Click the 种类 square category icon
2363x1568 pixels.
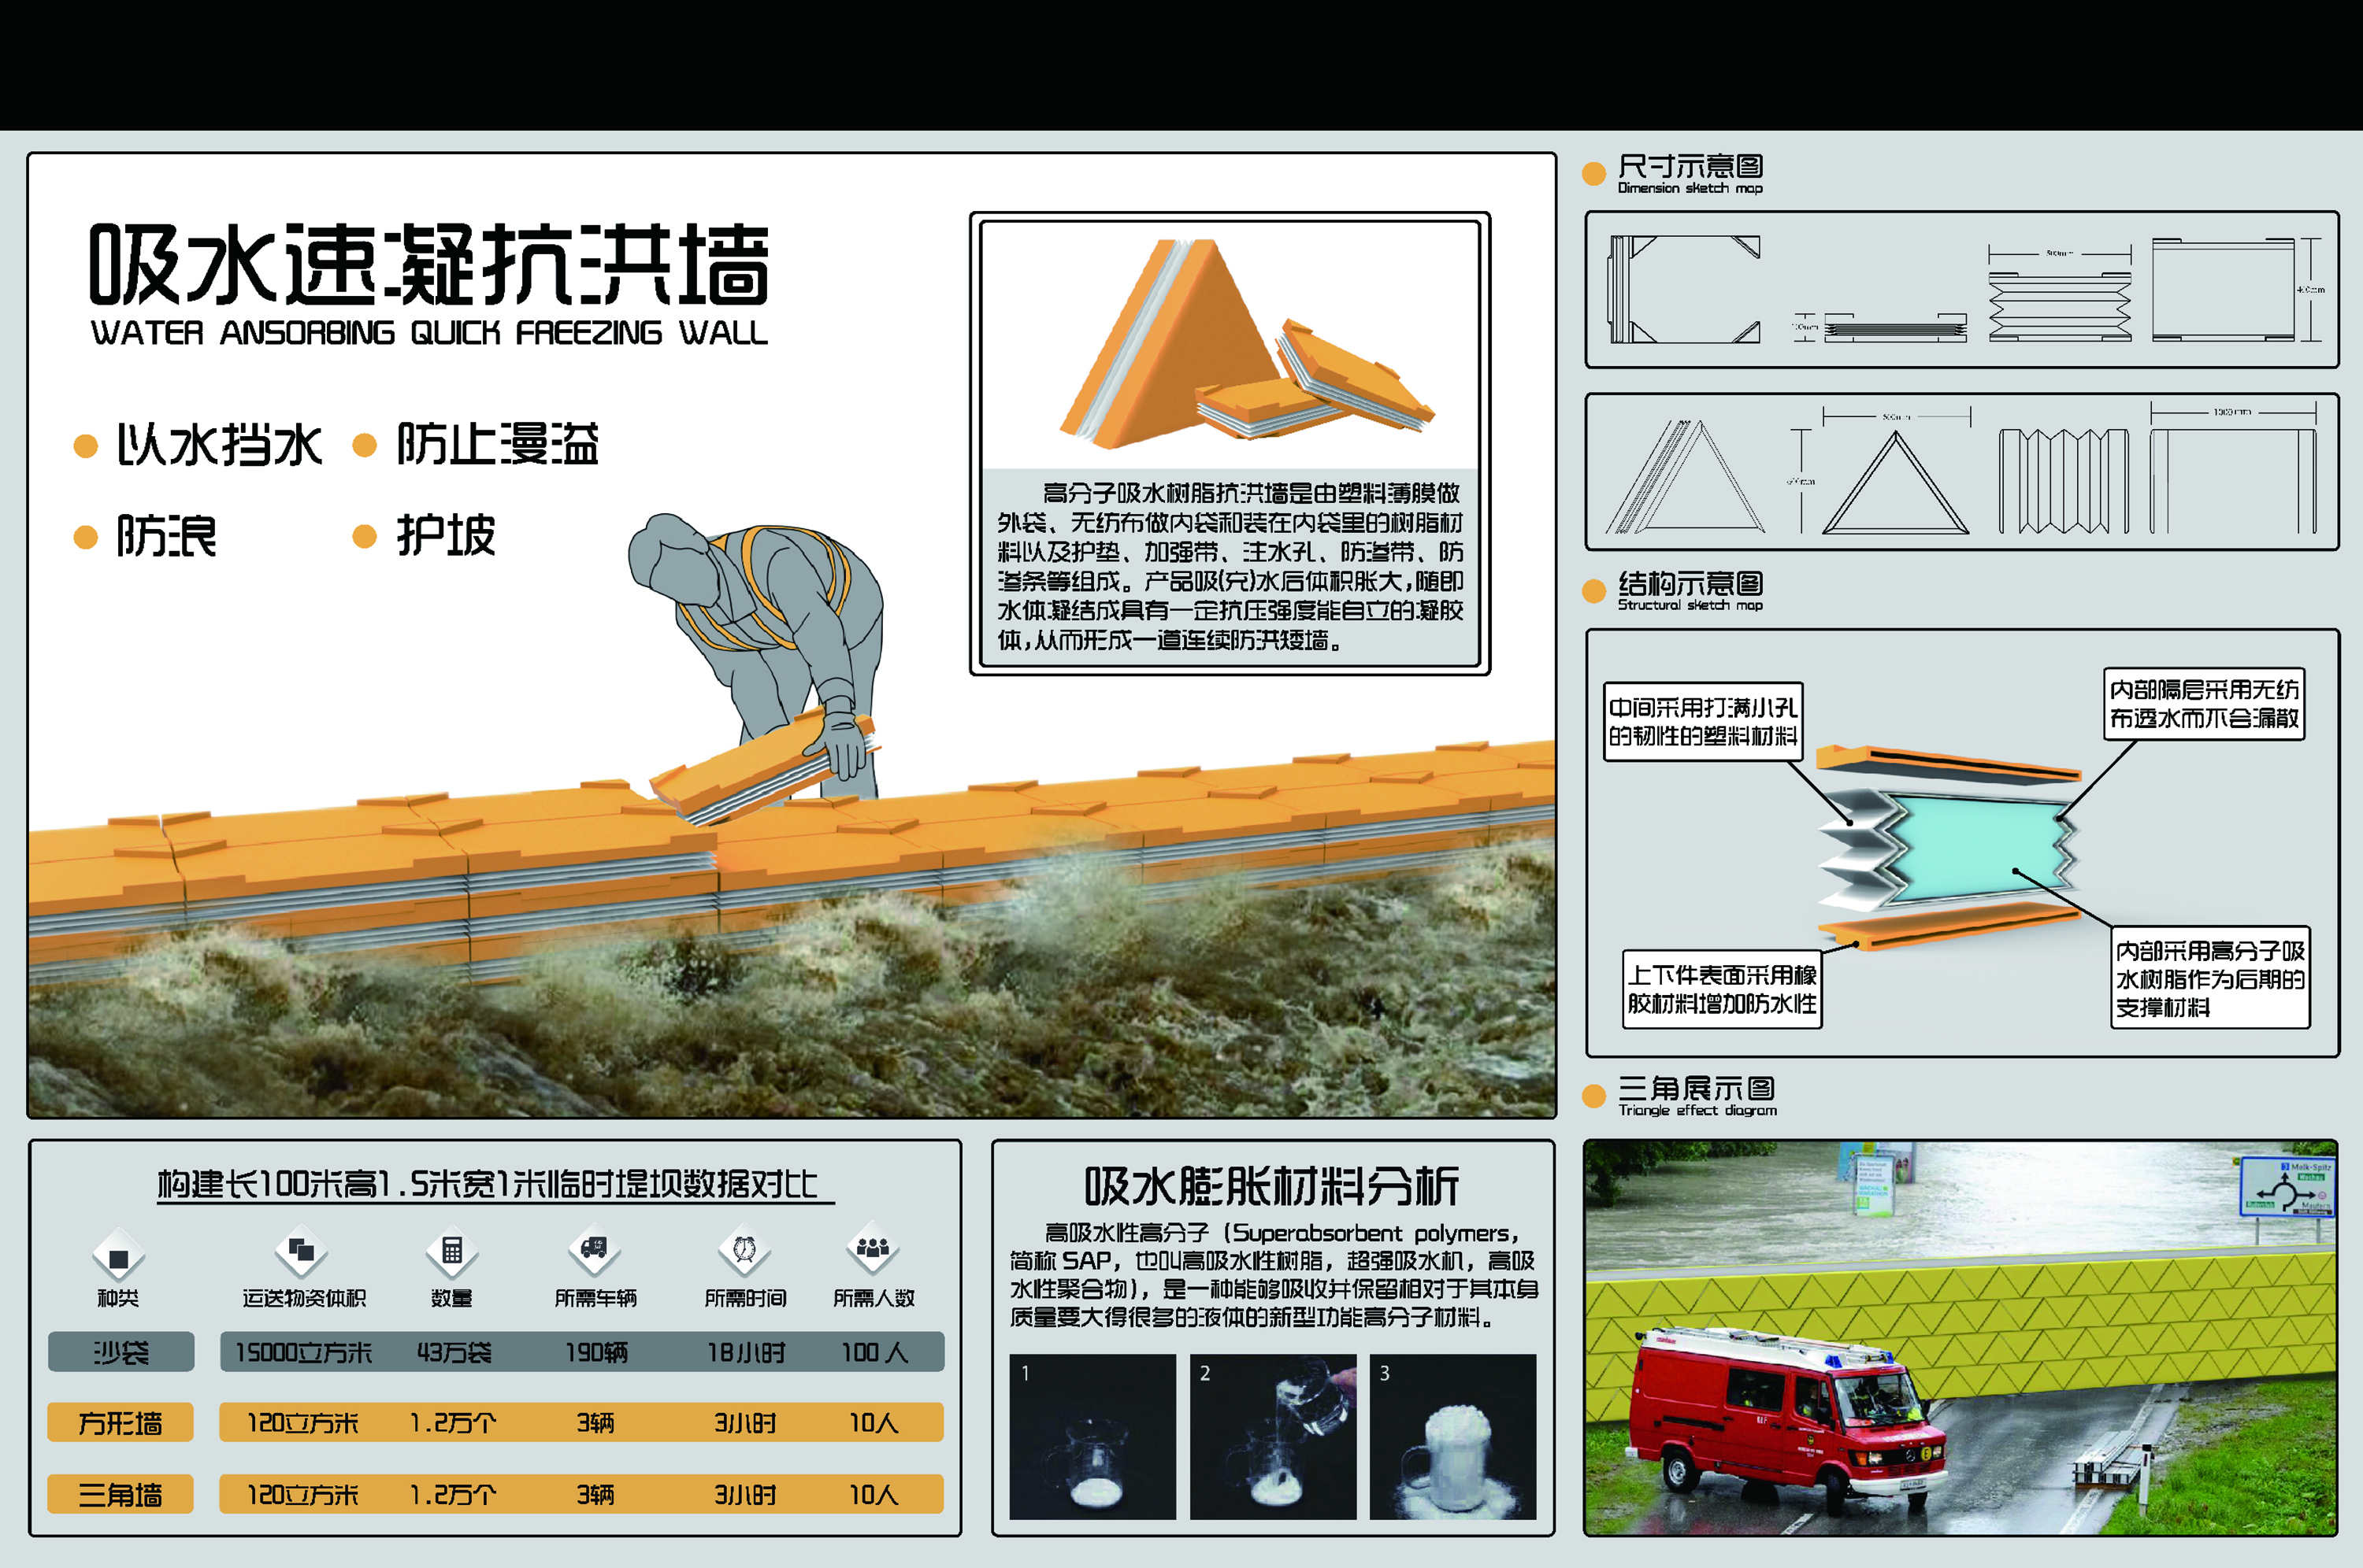click(x=118, y=1256)
